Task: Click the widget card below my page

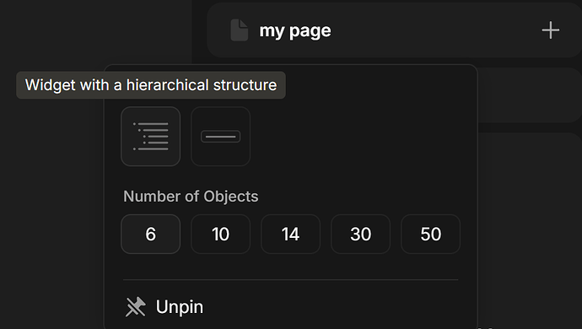Action: point(529,95)
